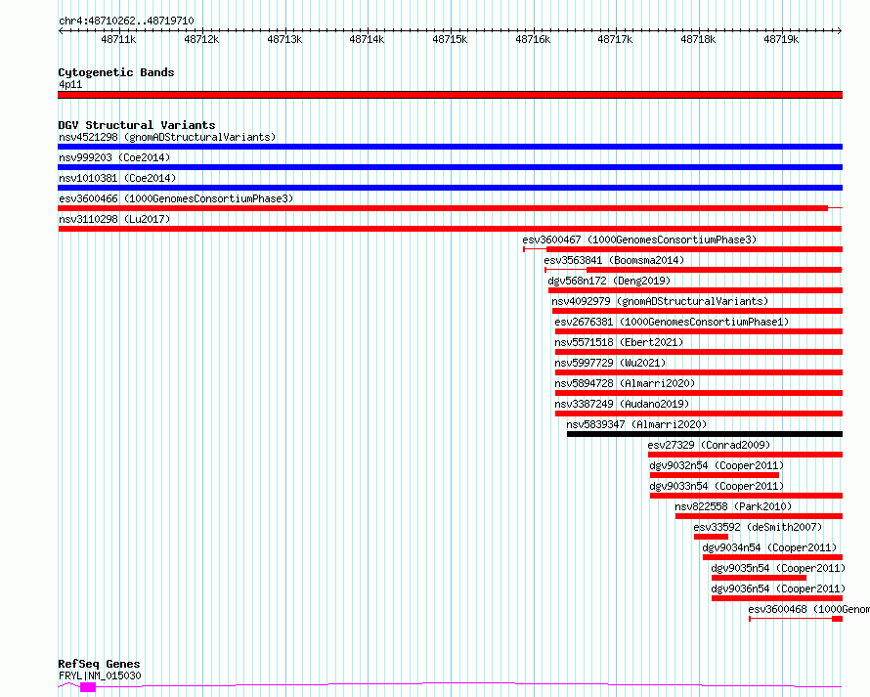Click the 48718k ruler tick label
Image resolution: width=870 pixels, height=697 pixels.
(699, 39)
